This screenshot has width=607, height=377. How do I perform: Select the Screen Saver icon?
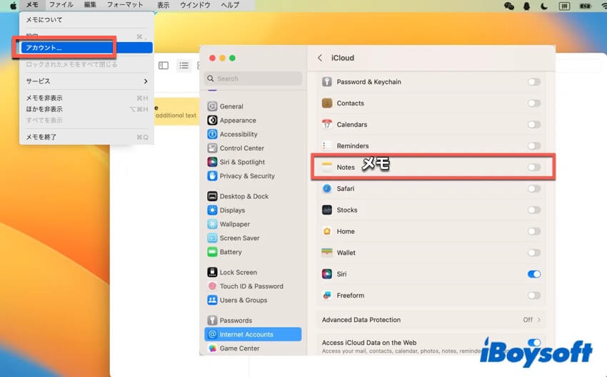coord(212,238)
